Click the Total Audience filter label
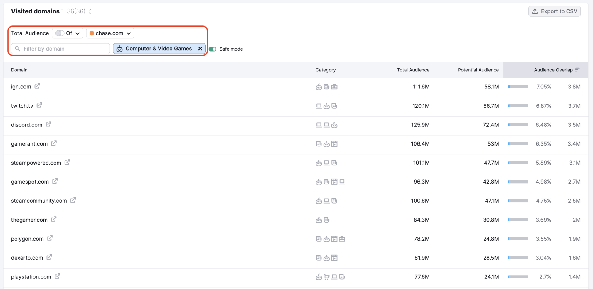The width and height of the screenshot is (593, 289). coord(30,33)
